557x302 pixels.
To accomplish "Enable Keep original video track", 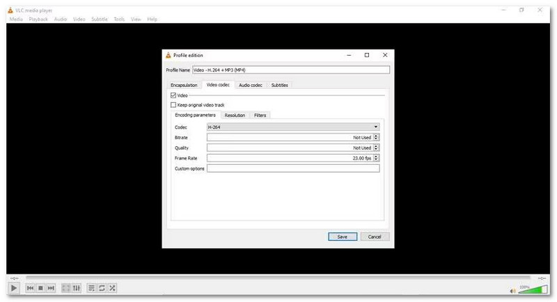I will [x=173, y=104].
